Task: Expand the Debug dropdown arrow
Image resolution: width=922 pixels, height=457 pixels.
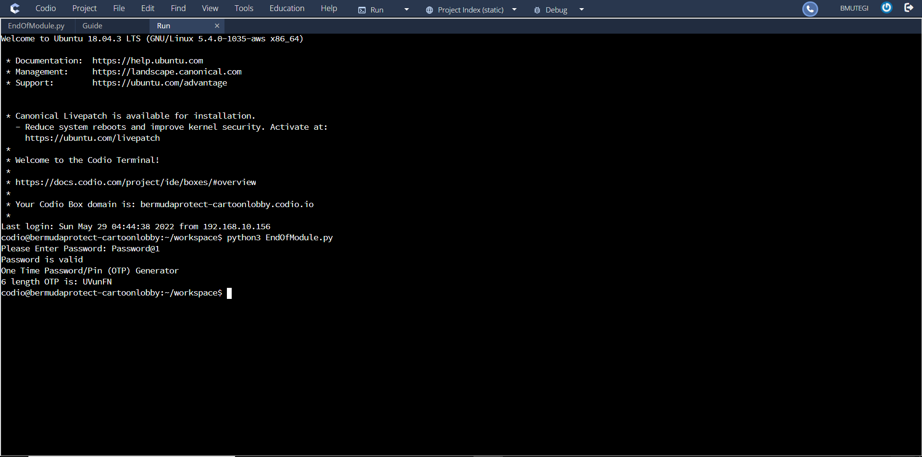Action: (582, 10)
